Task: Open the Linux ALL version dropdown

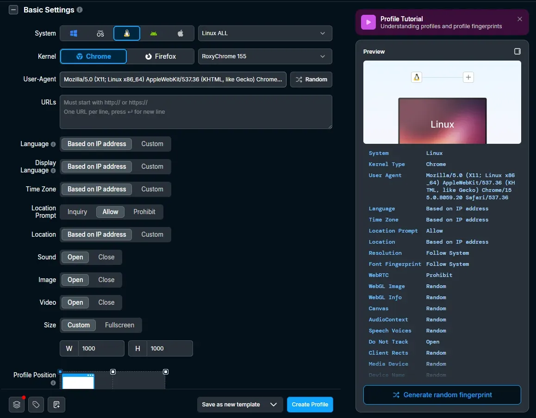Action: tap(265, 33)
